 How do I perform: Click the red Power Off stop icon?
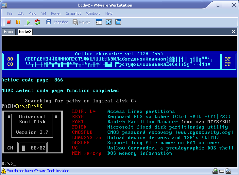coord(9,22)
